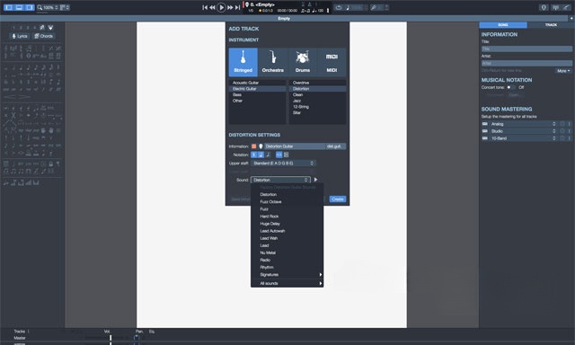The height and width of the screenshot is (345, 575).
Task: Select the Orchestra instrument category
Action: tap(273, 62)
